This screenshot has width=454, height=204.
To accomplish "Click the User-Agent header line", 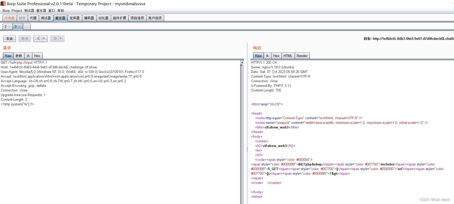I will tap(72, 72).
